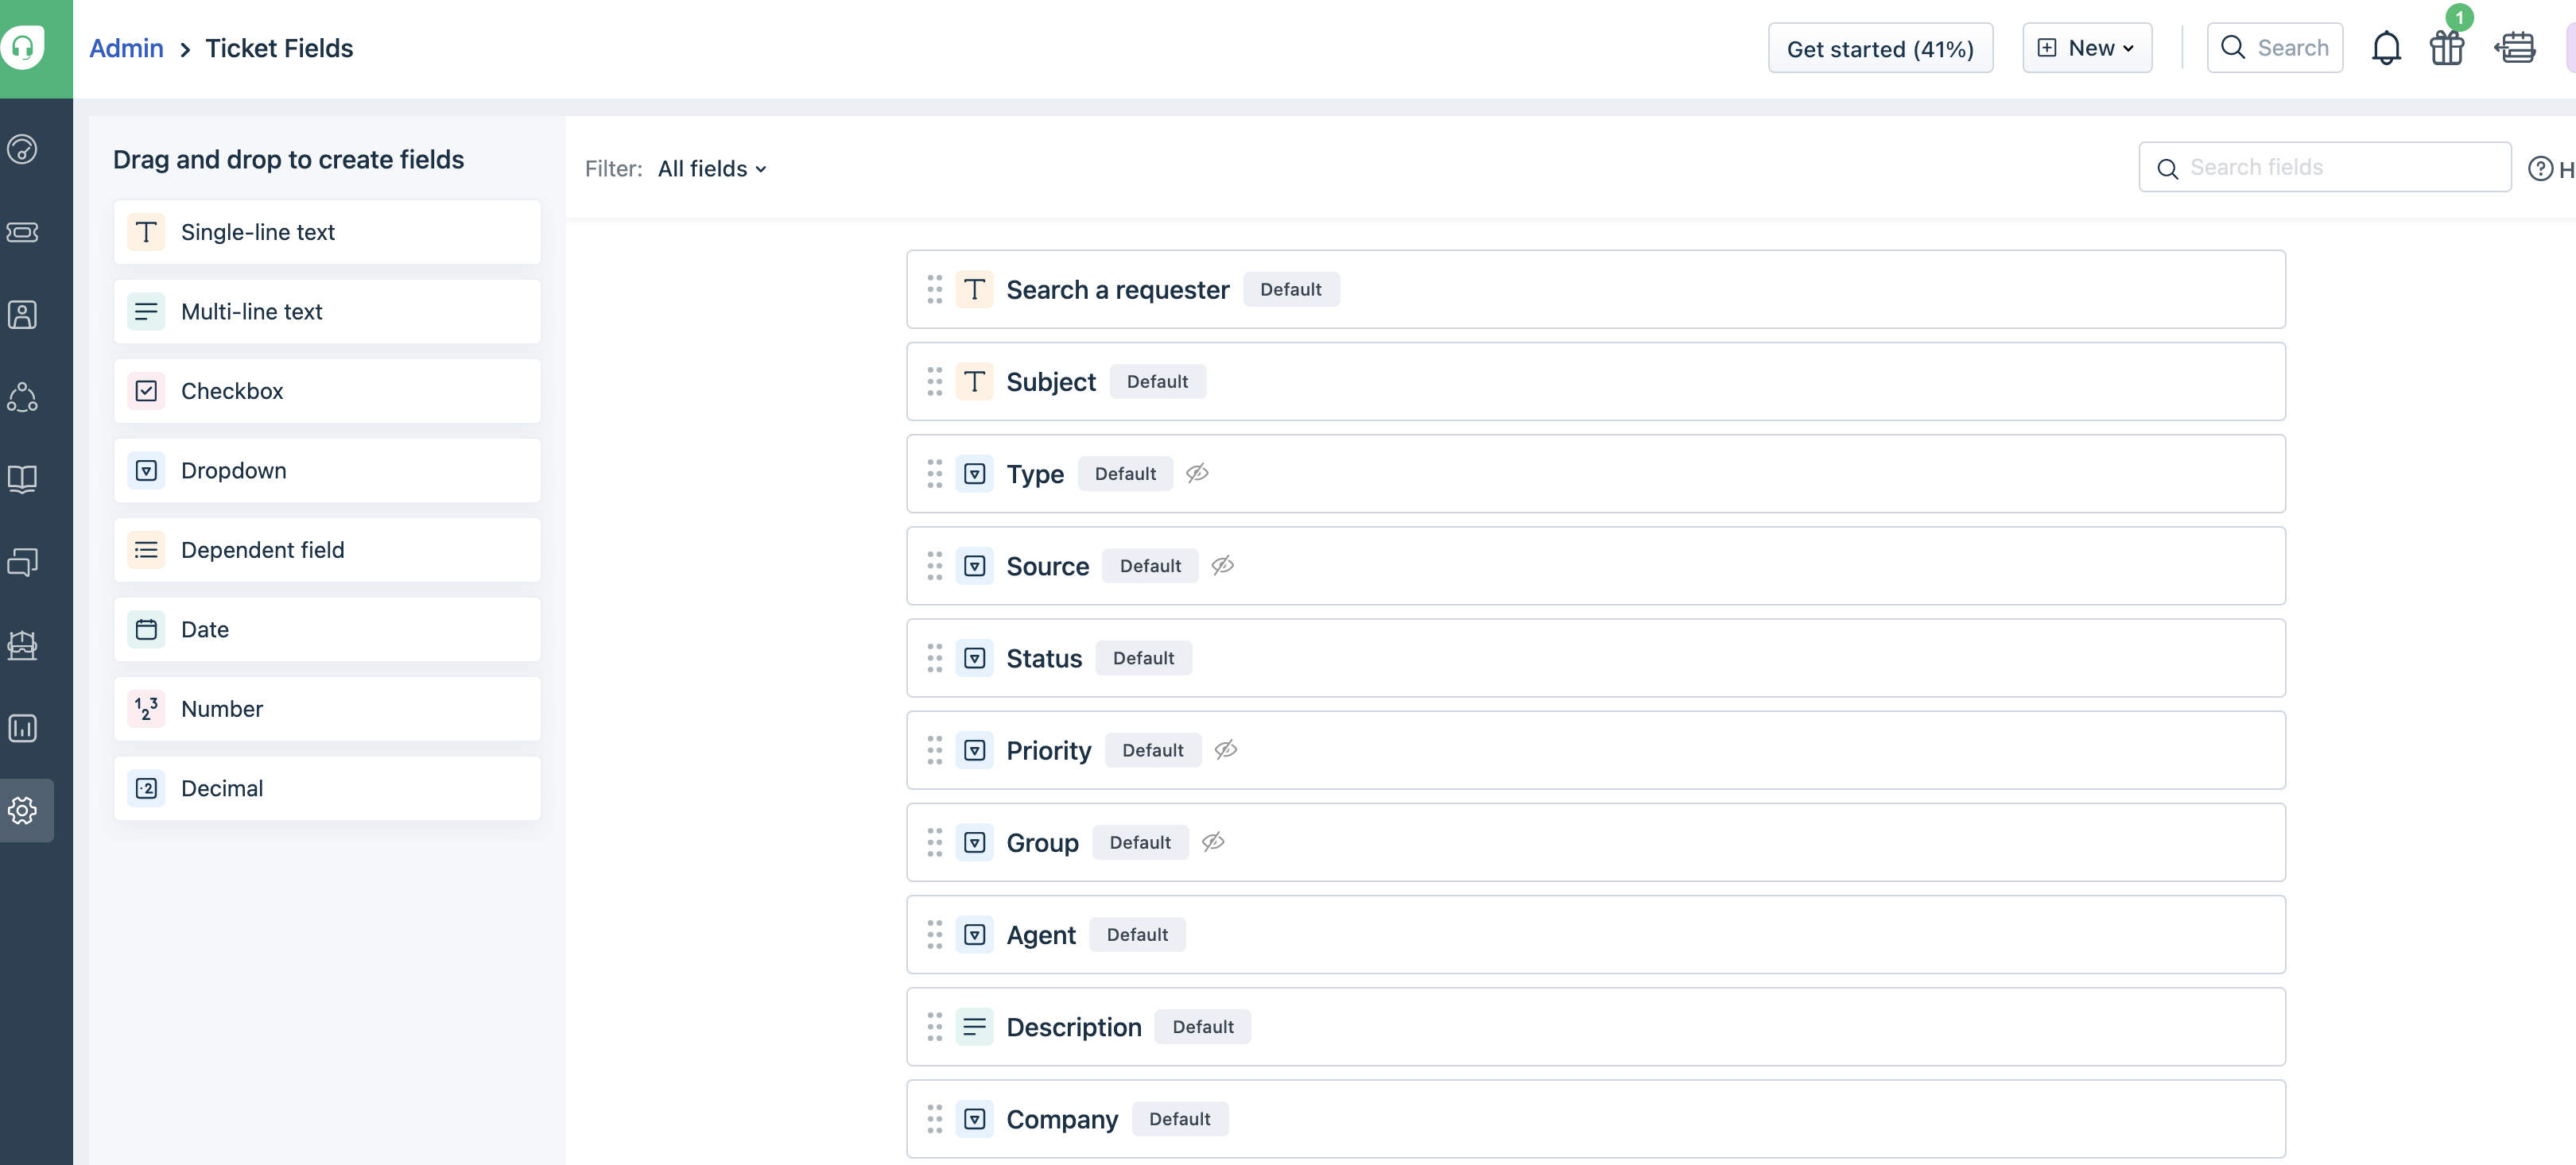
Task: Click the hidden-eye icon on Priority field
Action: pyautogui.click(x=1225, y=750)
